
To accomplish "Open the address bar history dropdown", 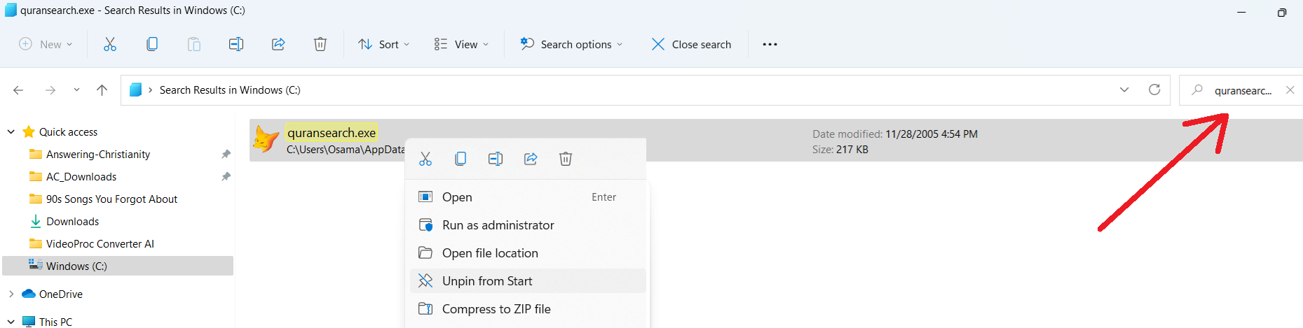I will 1124,90.
